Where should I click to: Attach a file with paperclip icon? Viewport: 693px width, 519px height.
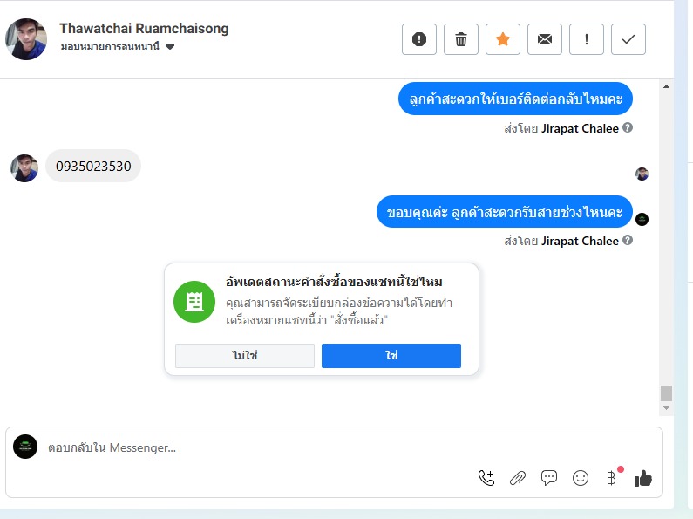click(518, 477)
